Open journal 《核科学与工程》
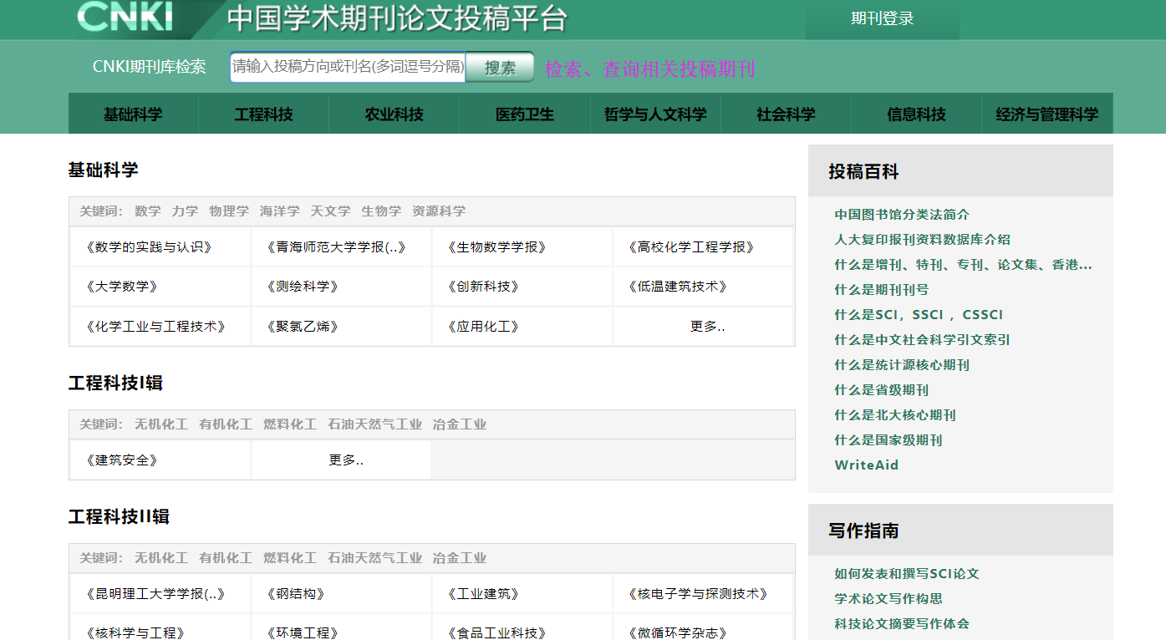Viewport: 1166px width, 640px height. [x=135, y=633]
